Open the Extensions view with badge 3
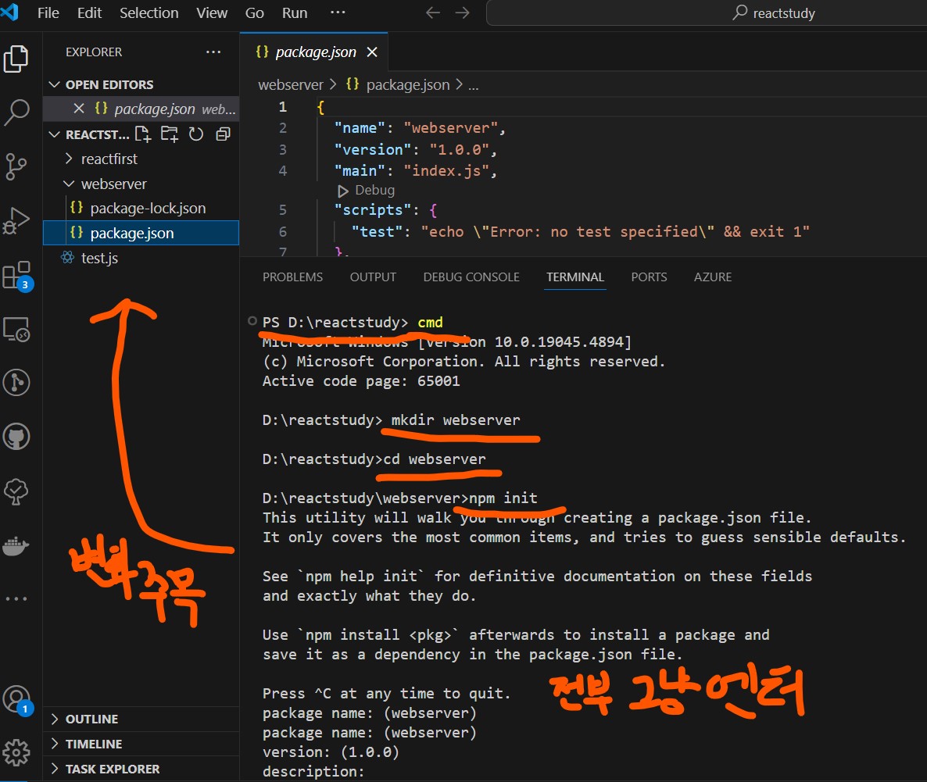927x782 pixels. (x=17, y=276)
